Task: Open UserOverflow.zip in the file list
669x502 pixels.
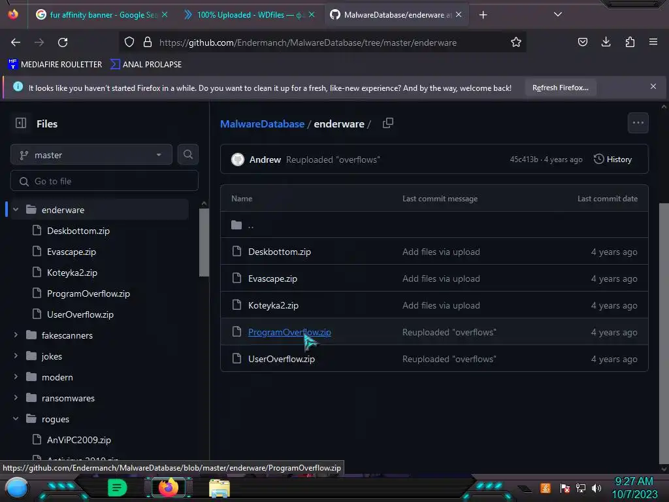Action: 282,359
